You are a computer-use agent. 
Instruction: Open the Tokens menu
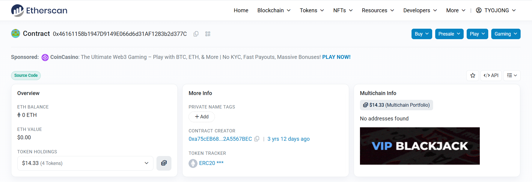(x=312, y=10)
